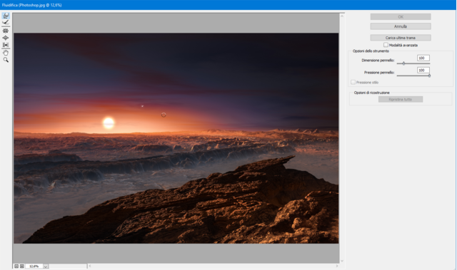Image resolution: width=457 pixels, height=270 pixels.
Task: Click the horizontal scrollbar right arrow
Action: coord(337,266)
